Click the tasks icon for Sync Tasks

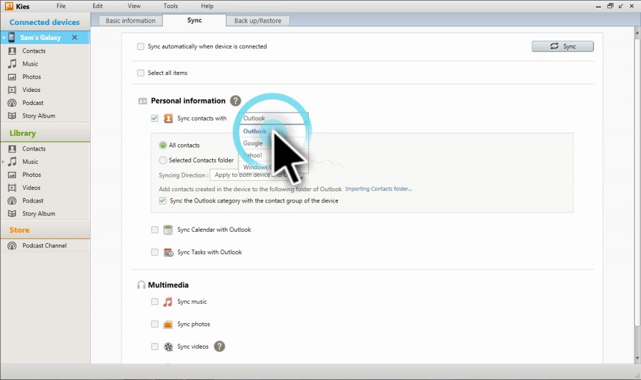pos(168,252)
